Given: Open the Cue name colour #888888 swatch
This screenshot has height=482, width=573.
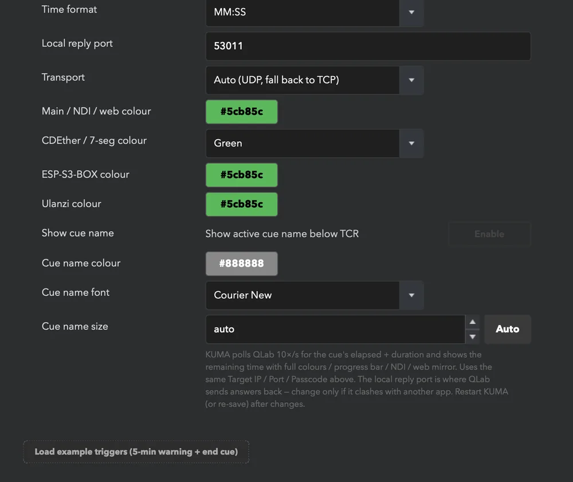Looking at the screenshot, I should pos(242,264).
